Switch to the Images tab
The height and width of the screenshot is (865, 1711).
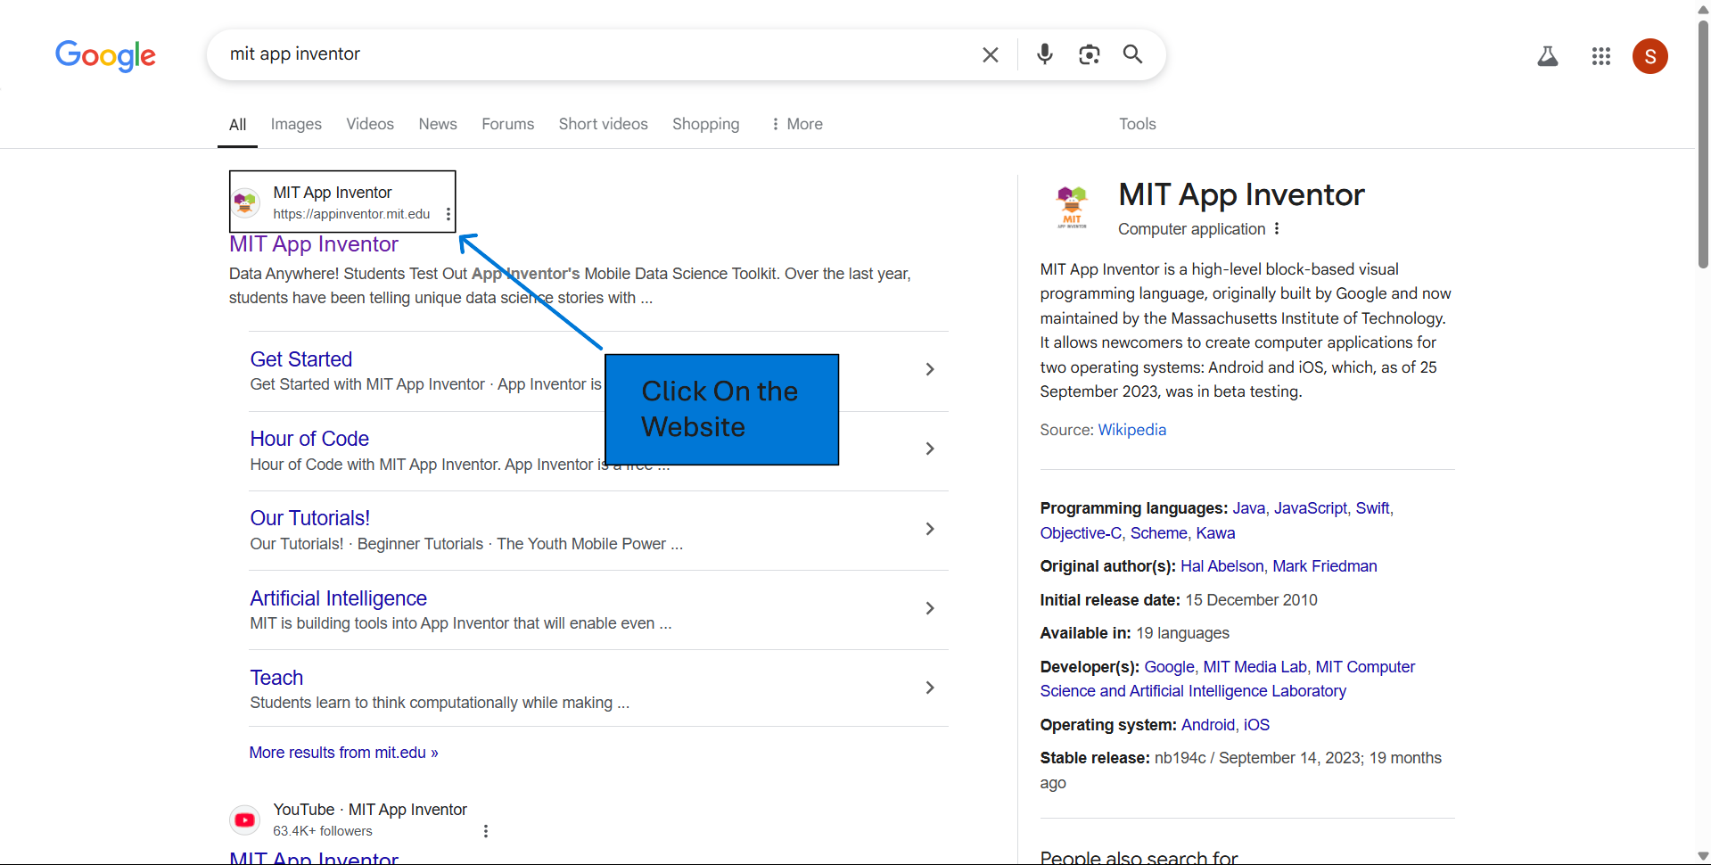pos(296,124)
